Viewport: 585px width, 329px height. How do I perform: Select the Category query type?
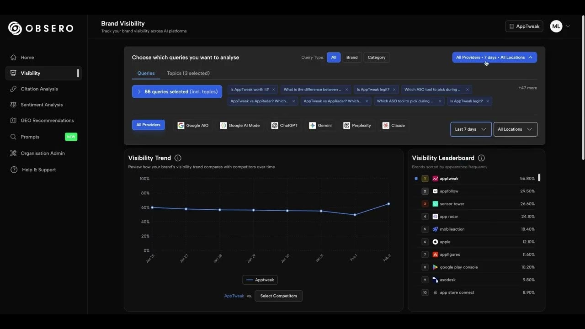click(x=377, y=58)
